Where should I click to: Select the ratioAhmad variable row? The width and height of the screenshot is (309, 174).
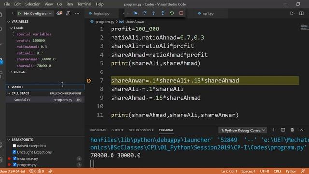coord(45,47)
